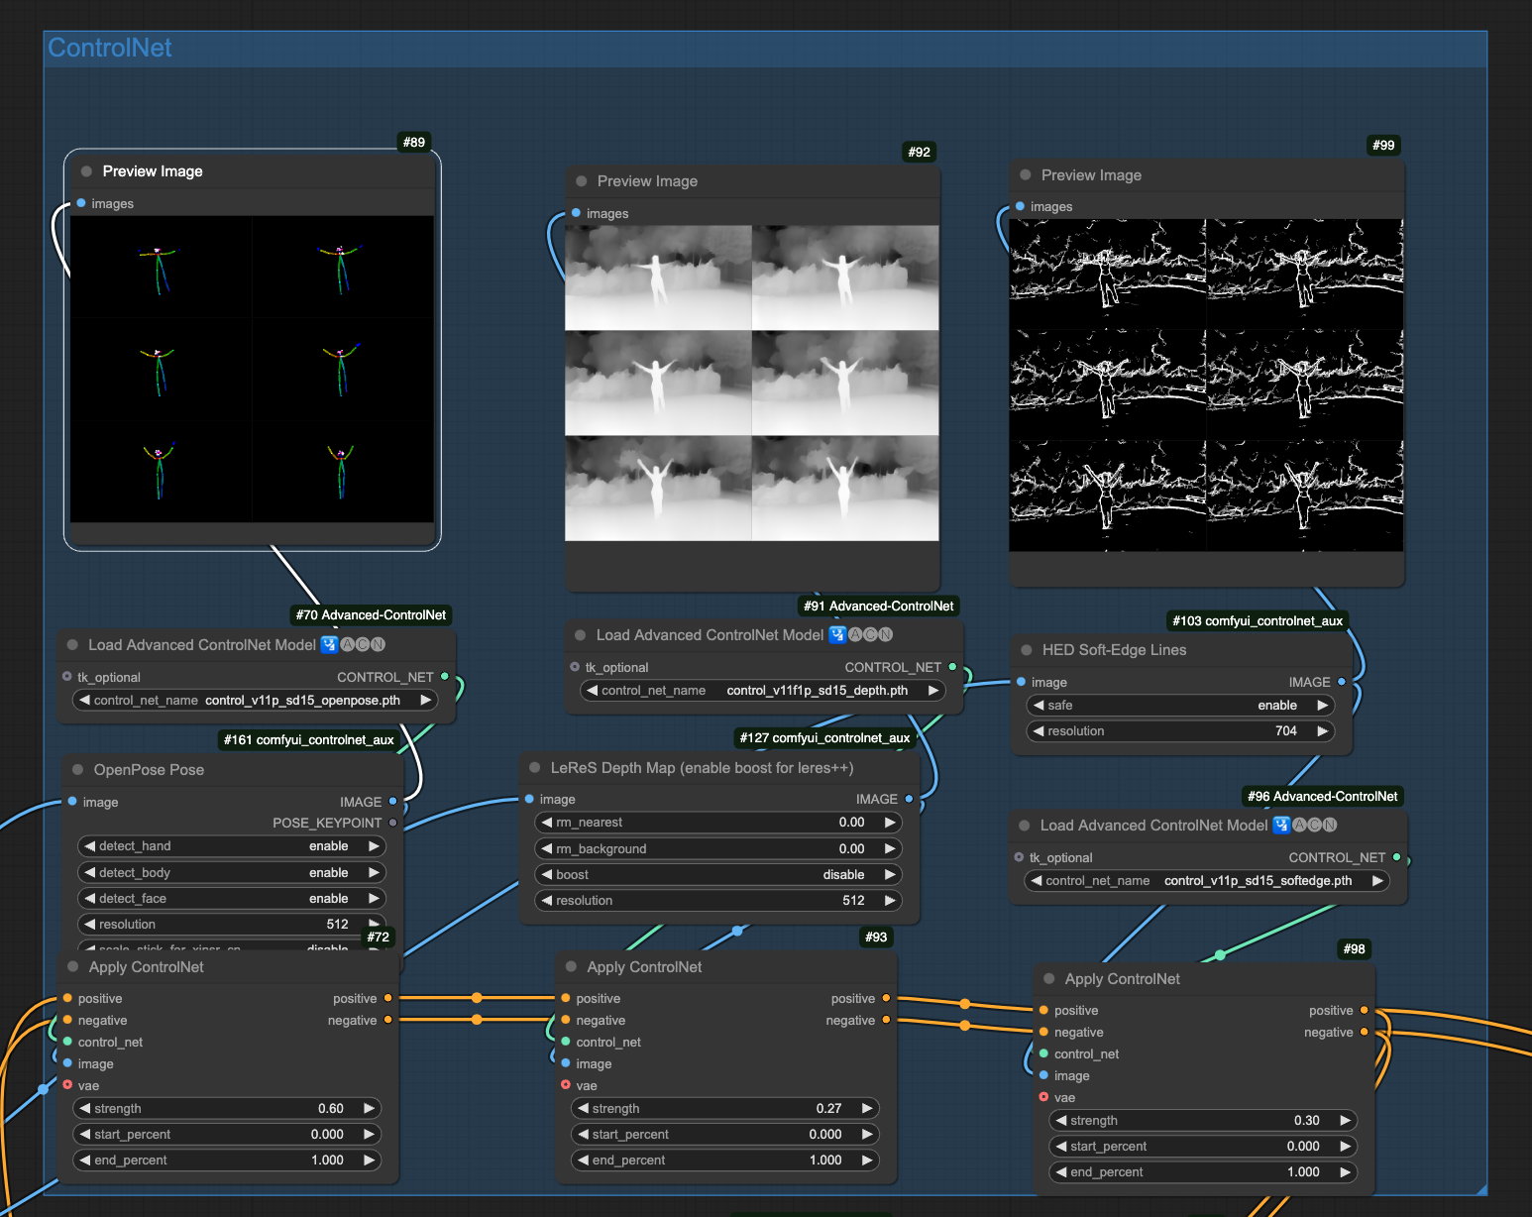This screenshot has height=1217, width=1532.
Task: Collapse the OpenPose Pose node via its title dot
Action: (77, 770)
